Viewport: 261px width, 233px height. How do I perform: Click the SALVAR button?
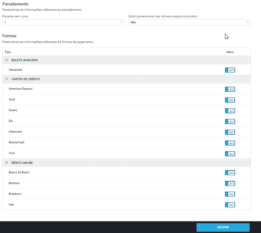(223, 227)
